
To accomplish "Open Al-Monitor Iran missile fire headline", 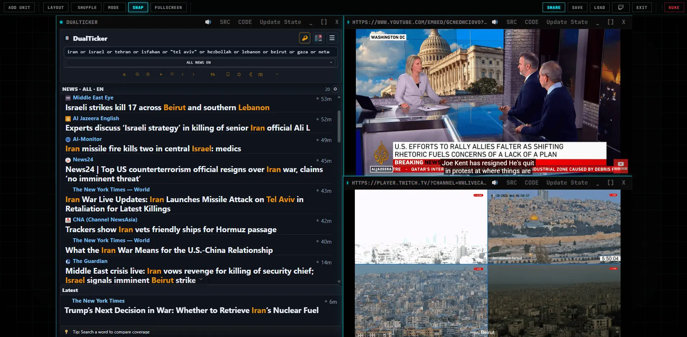I will pyautogui.click(x=153, y=149).
